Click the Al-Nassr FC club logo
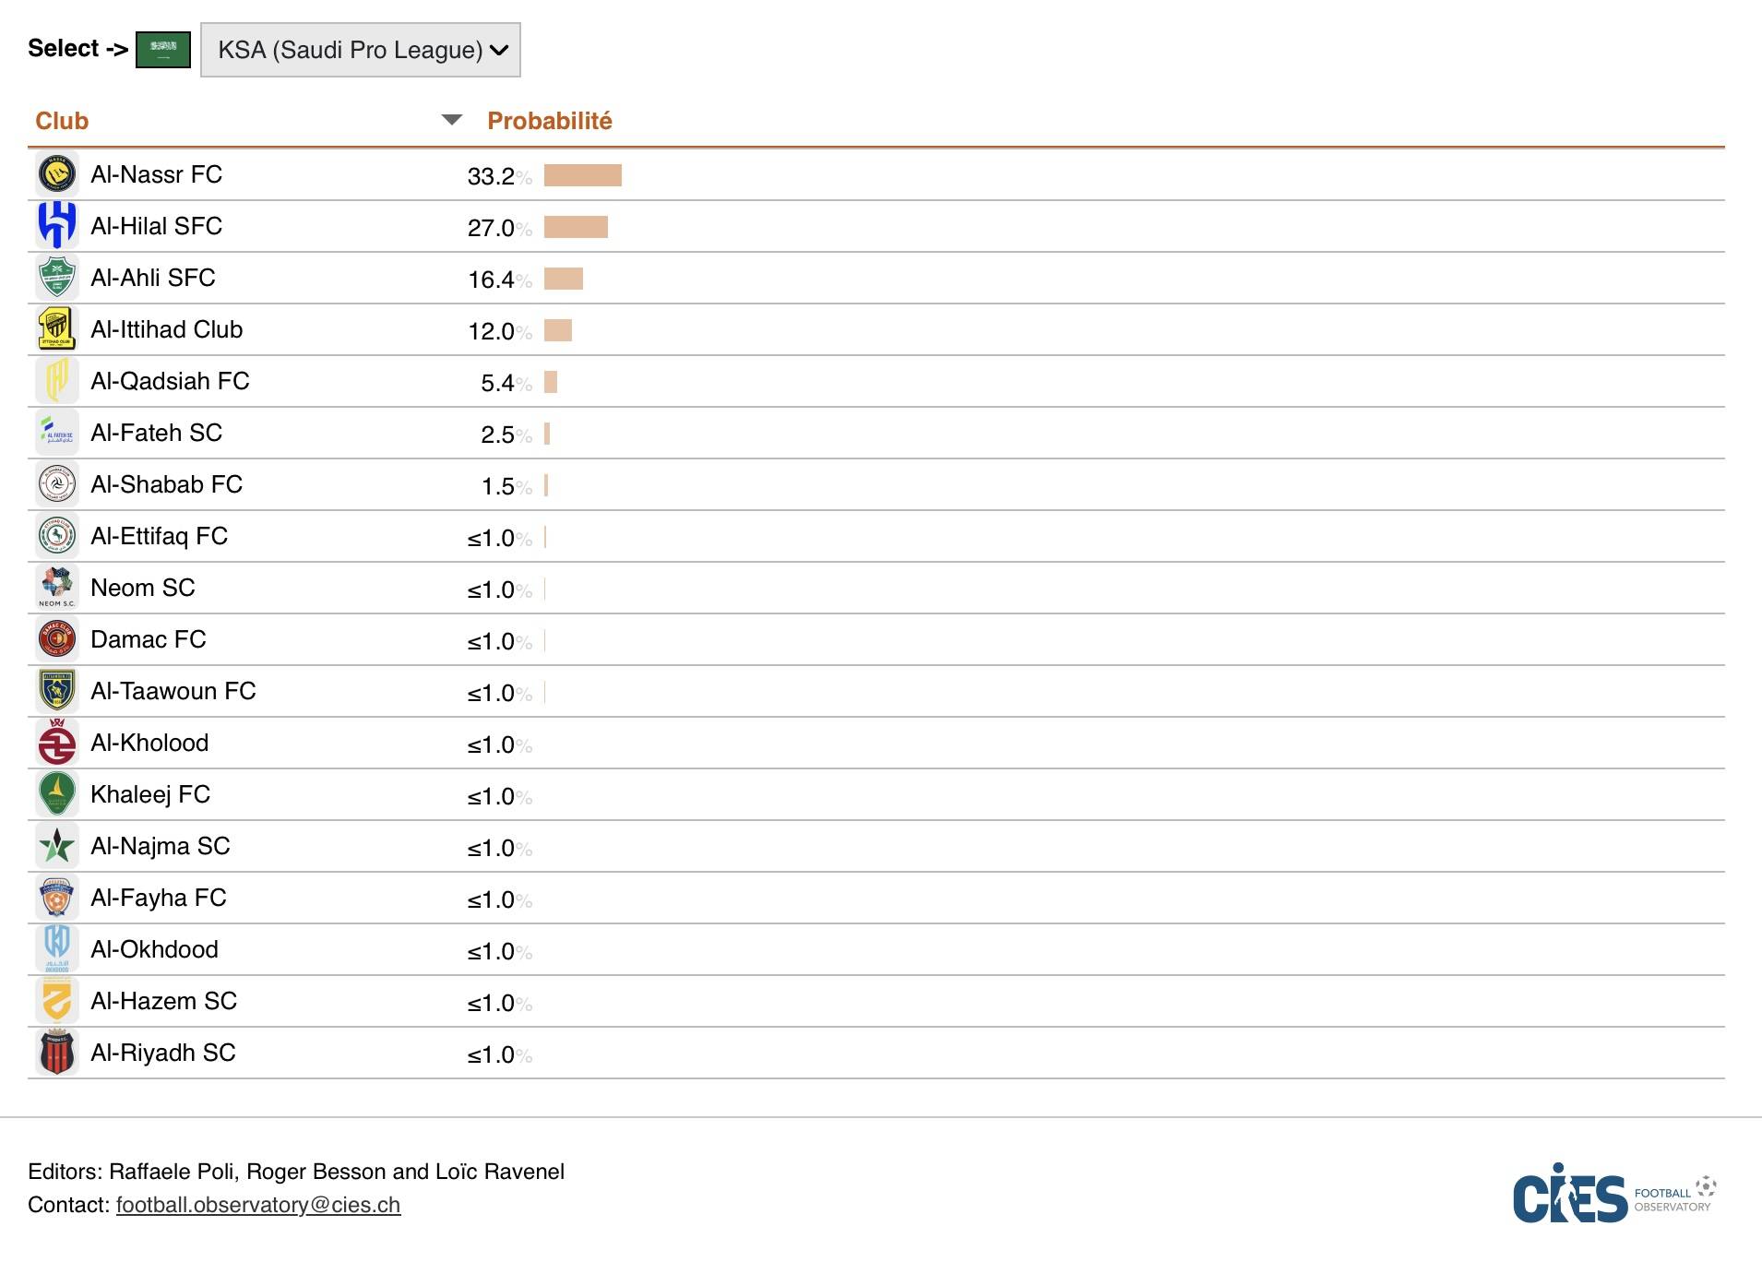This screenshot has width=1762, height=1262. (57, 174)
